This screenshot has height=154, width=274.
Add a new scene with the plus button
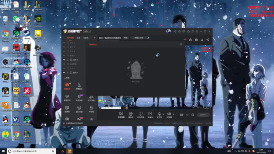tap(95, 38)
